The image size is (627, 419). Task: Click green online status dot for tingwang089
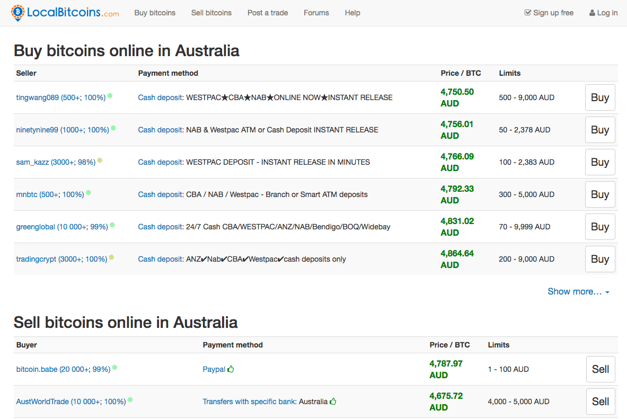pyautogui.click(x=110, y=96)
